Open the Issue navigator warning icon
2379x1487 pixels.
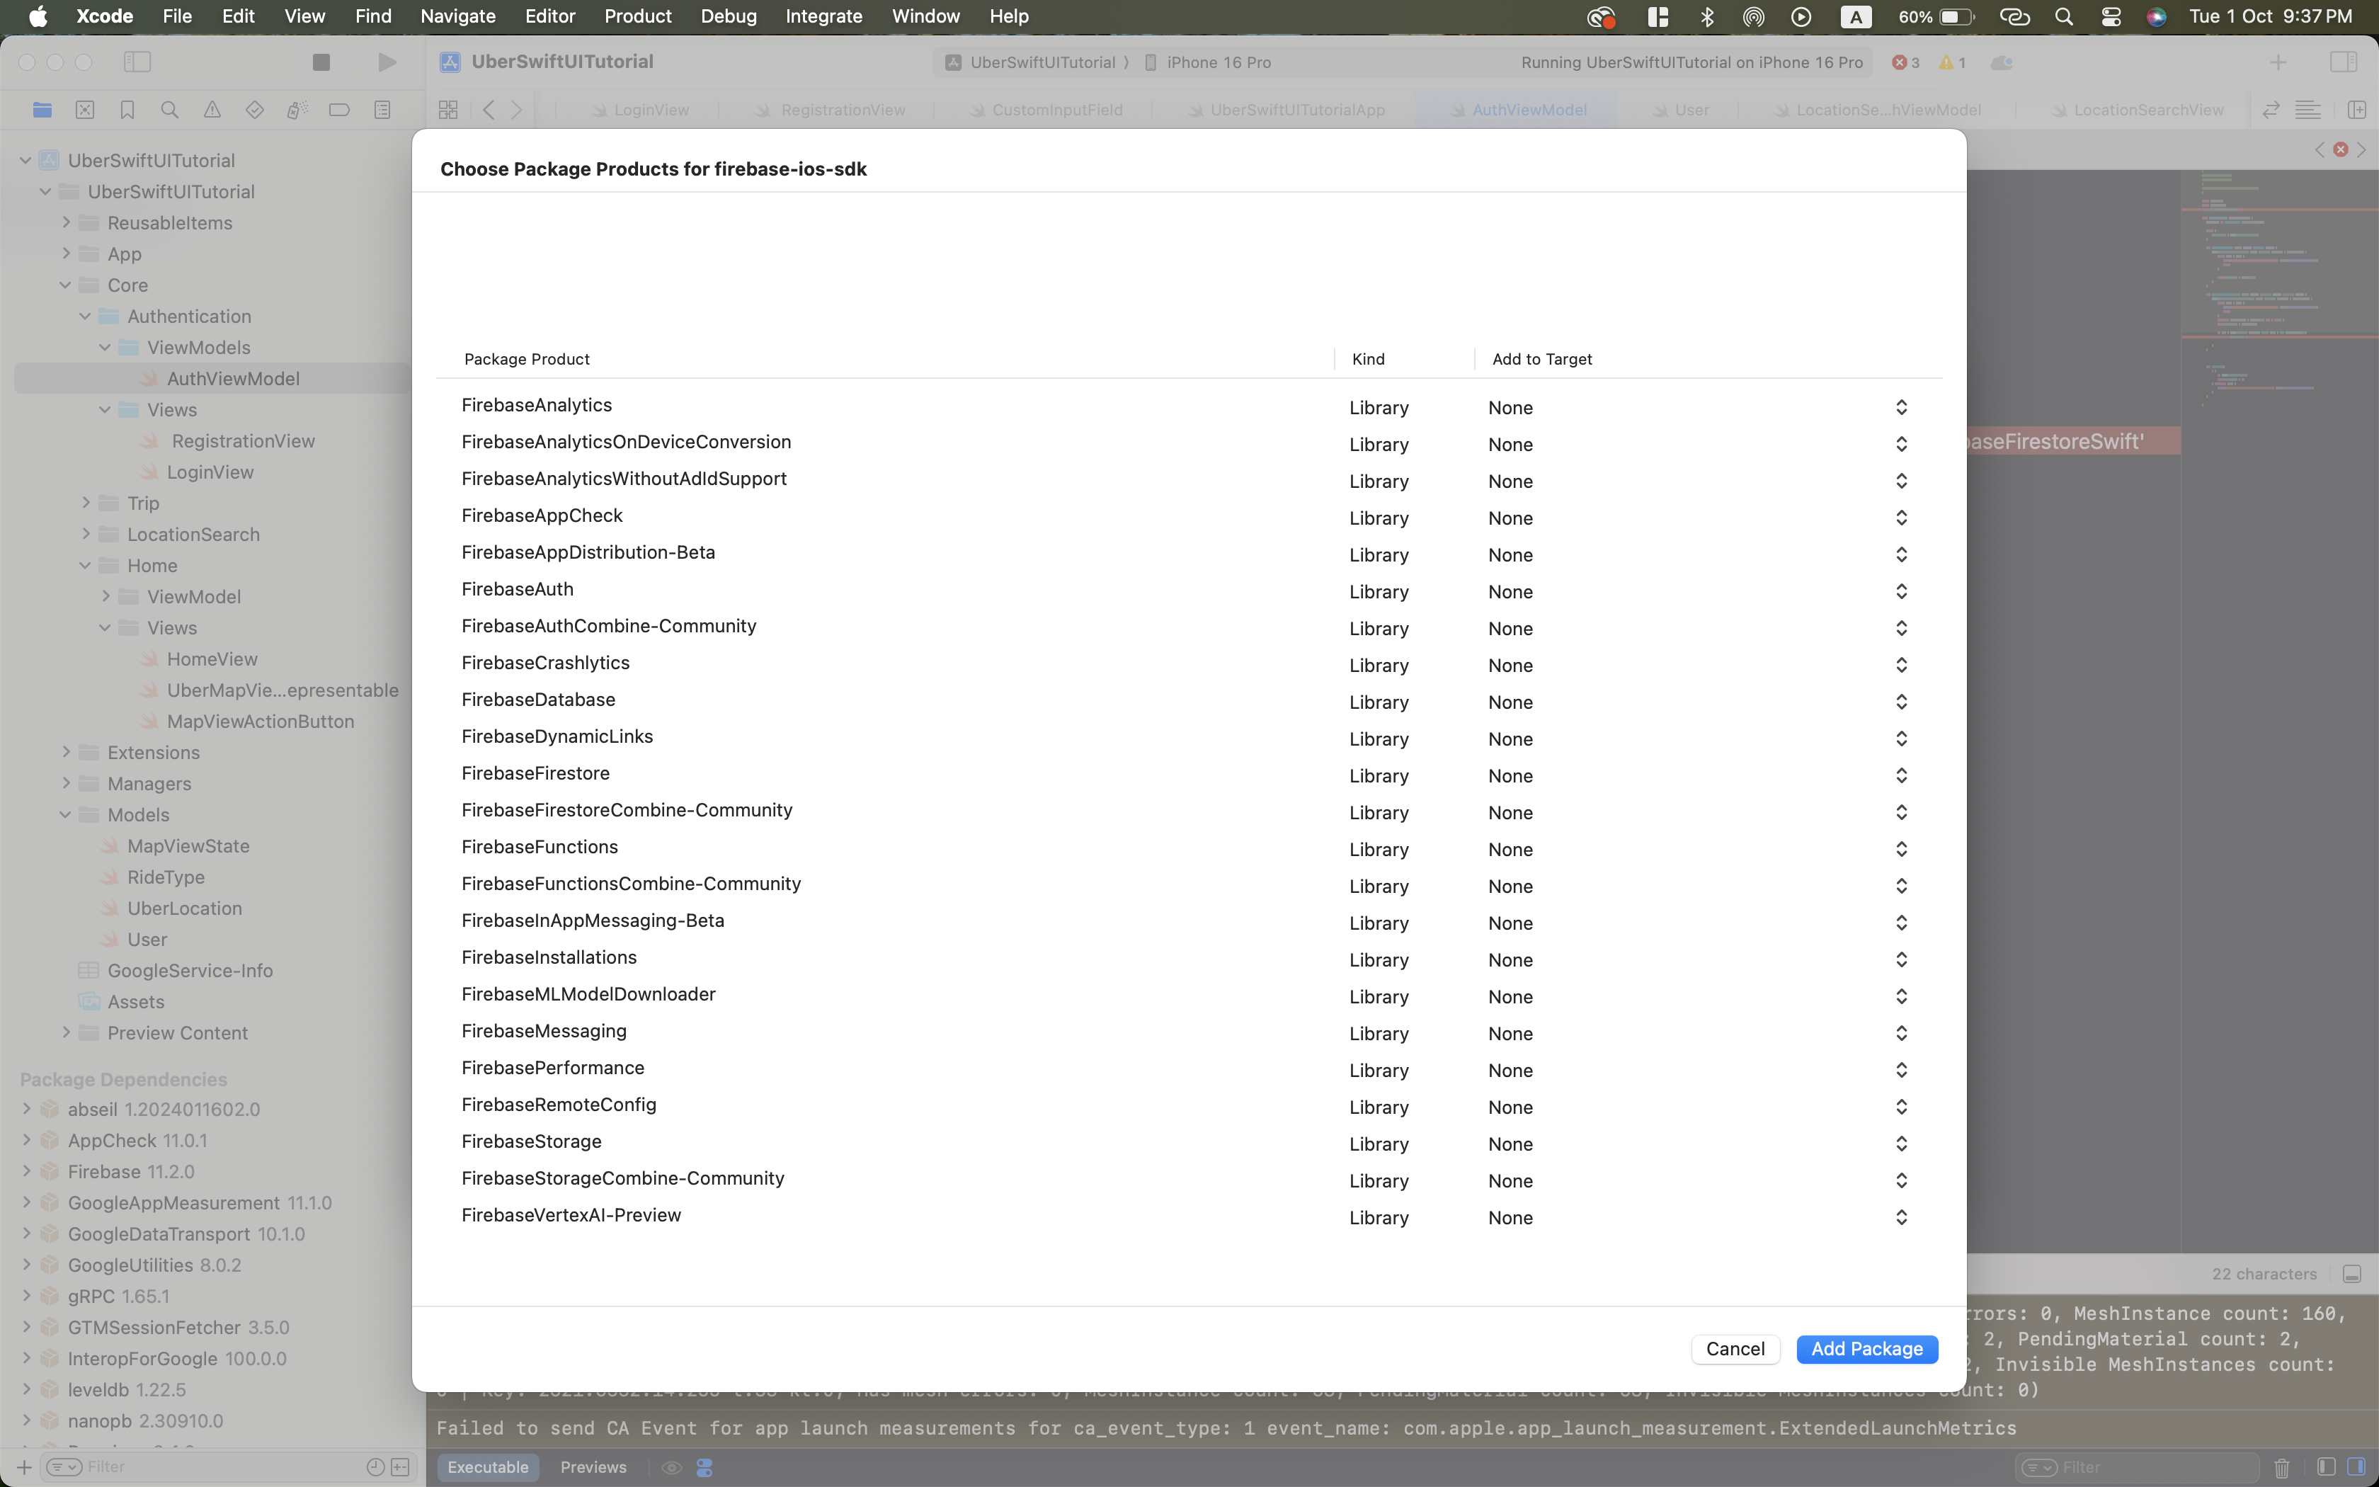[x=212, y=110]
